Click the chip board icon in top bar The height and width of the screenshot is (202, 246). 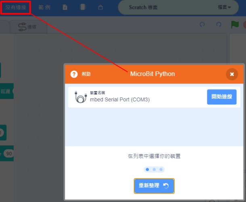point(83,7)
